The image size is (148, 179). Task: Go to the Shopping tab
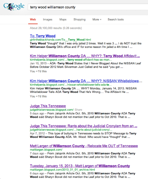80,20
